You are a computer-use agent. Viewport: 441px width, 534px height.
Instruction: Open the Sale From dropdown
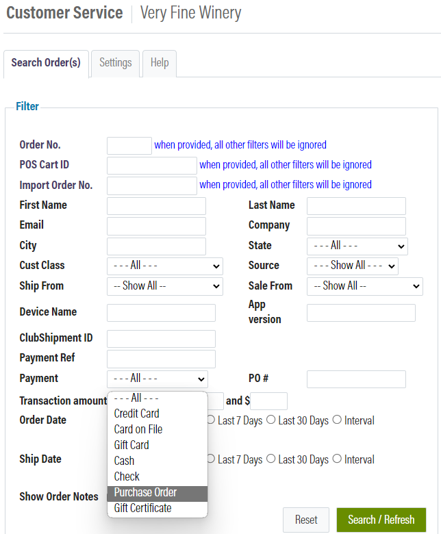point(365,286)
